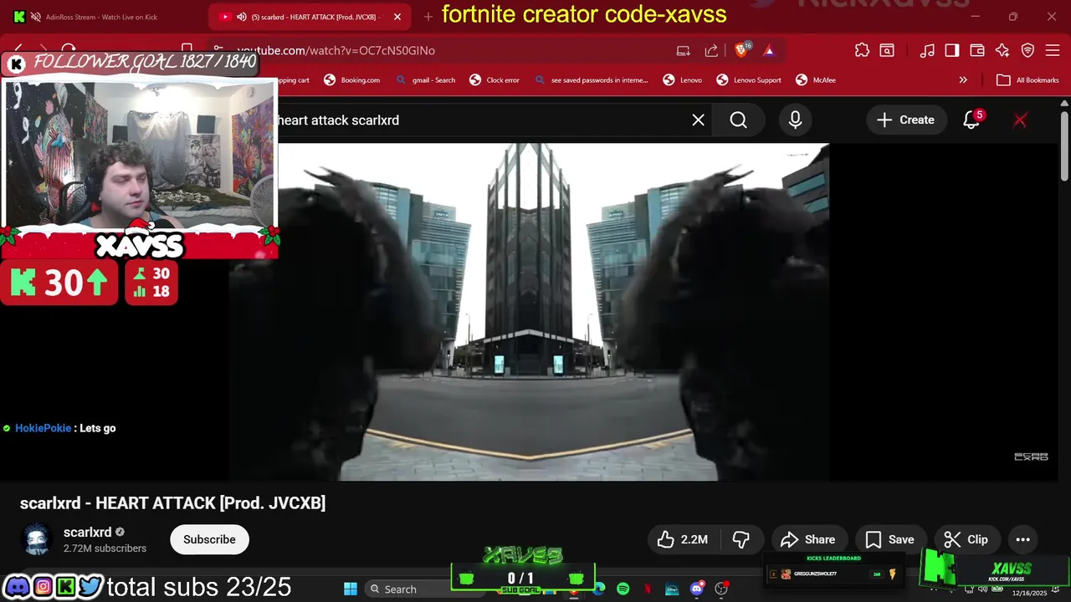Close the scarlxrd YouTube tab

tap(397, 17)
